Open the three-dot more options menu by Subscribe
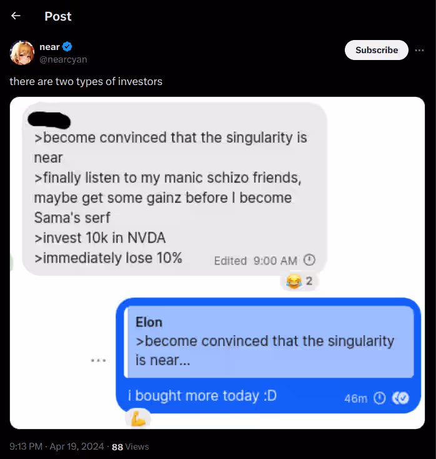 pyautogui.click(x=419, y=51)
